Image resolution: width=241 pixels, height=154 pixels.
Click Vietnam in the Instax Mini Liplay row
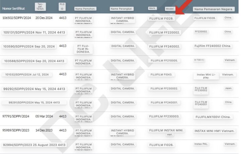point(228,74)
